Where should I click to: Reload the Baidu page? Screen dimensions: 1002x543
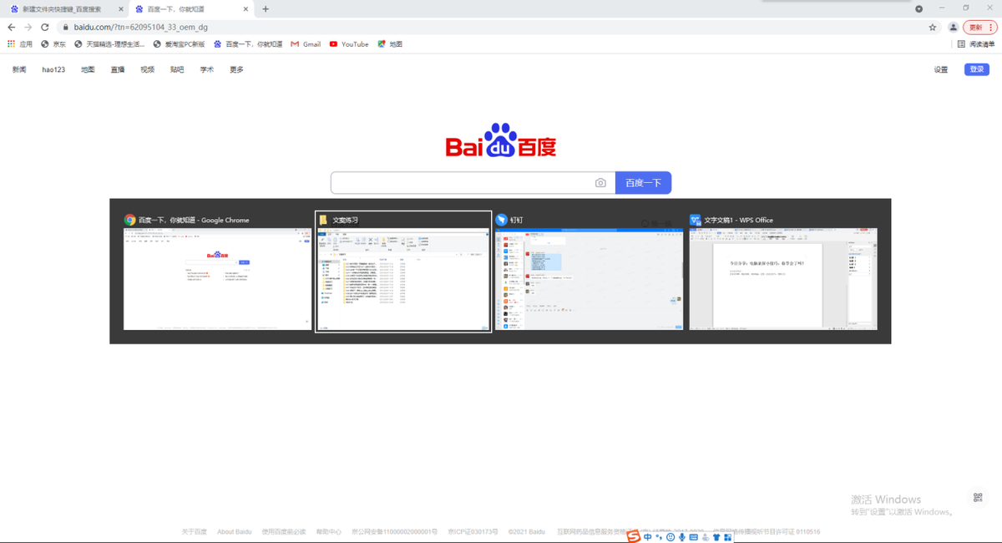point(45,28)
